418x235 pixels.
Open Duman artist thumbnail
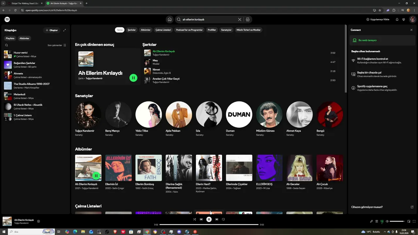[239, 114]
